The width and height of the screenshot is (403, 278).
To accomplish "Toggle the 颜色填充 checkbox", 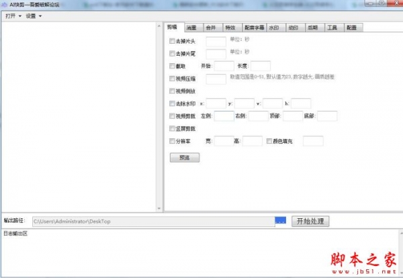I will click(269, 141).
